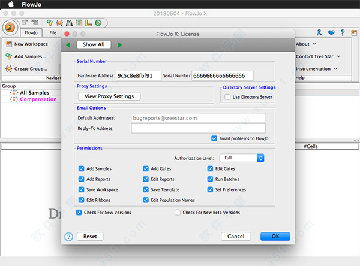Click the blue ribbon icon
360x266 pixels.
[319, 32]
